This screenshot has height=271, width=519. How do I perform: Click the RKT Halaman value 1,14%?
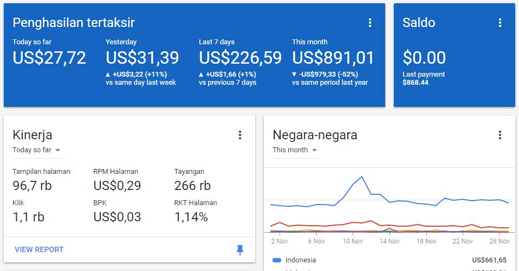(191, 217)
